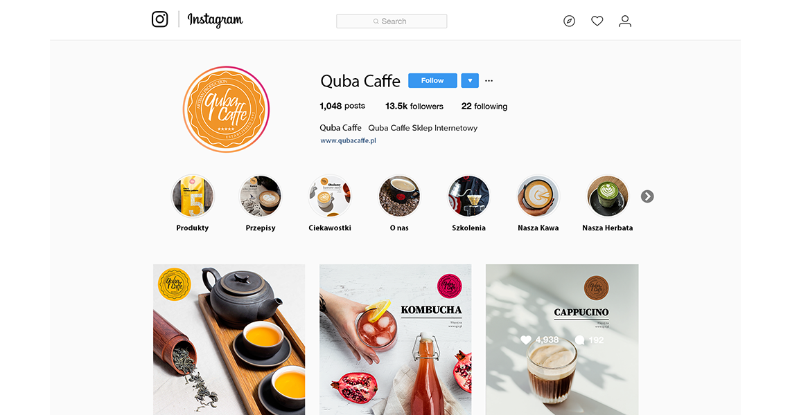Open the Explore compass icon
Viewport: 790px width, 415px height.
pos(570,21)
